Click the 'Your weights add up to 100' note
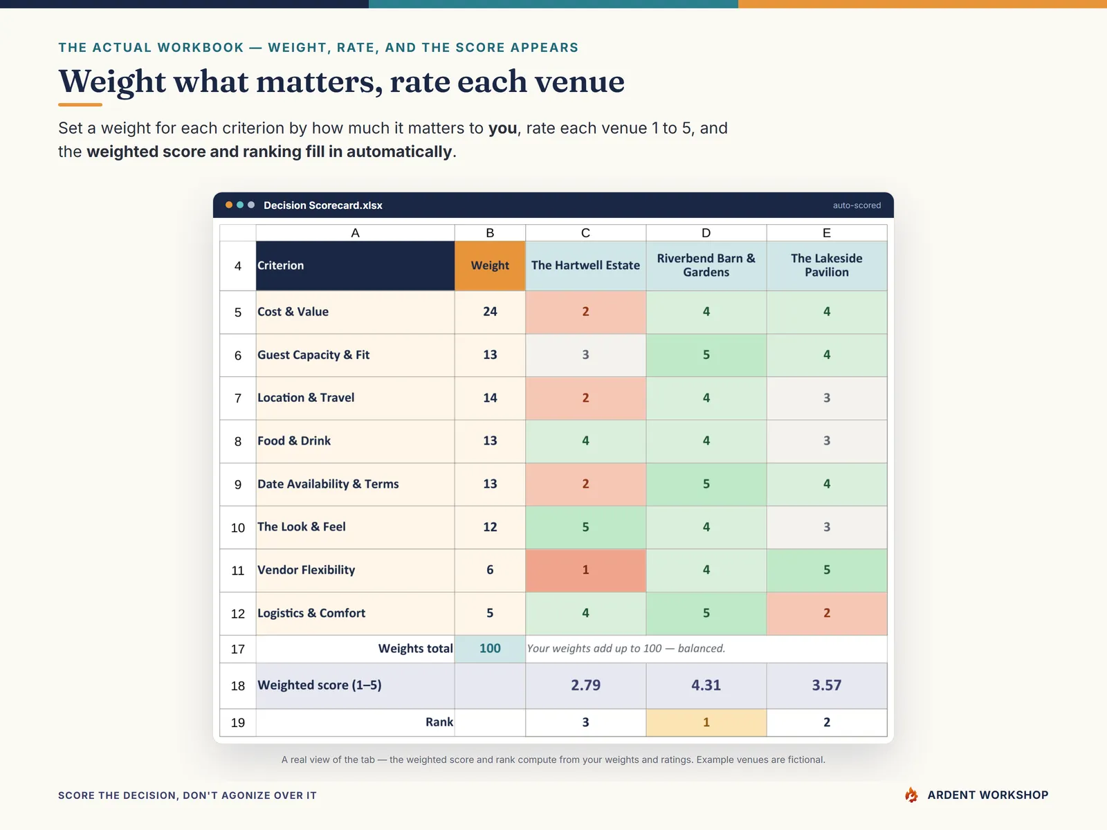The image size is (1107, 830). click(626, 649)
